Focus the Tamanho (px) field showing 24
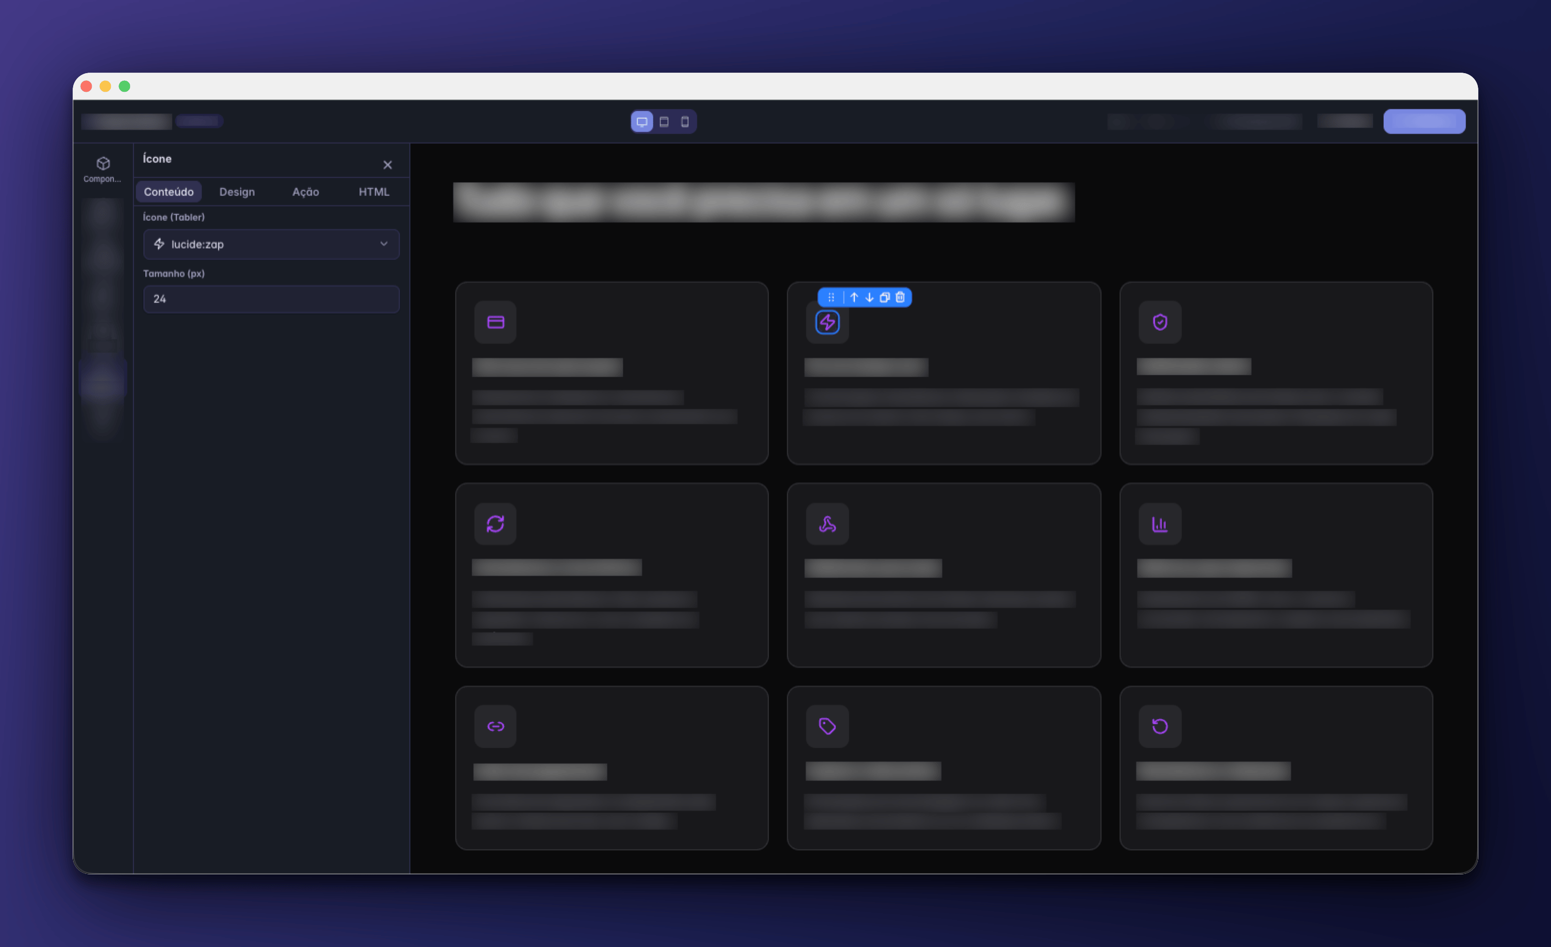 click(x=271, y=299)
